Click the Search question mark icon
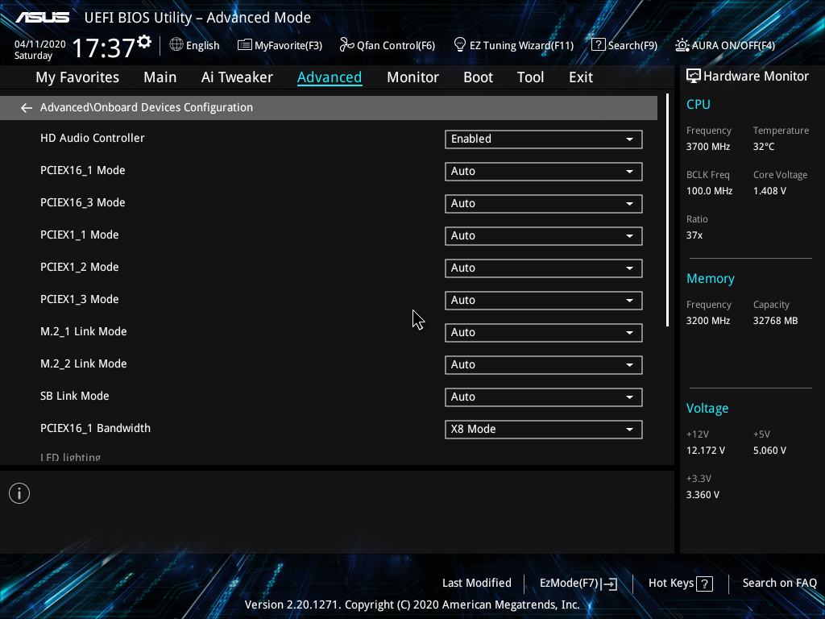Viewport: 825px width, 619px height. pos(599,45)
